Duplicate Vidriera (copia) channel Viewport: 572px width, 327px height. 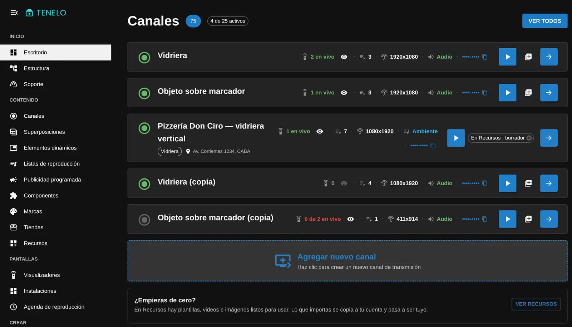(528, 183)
